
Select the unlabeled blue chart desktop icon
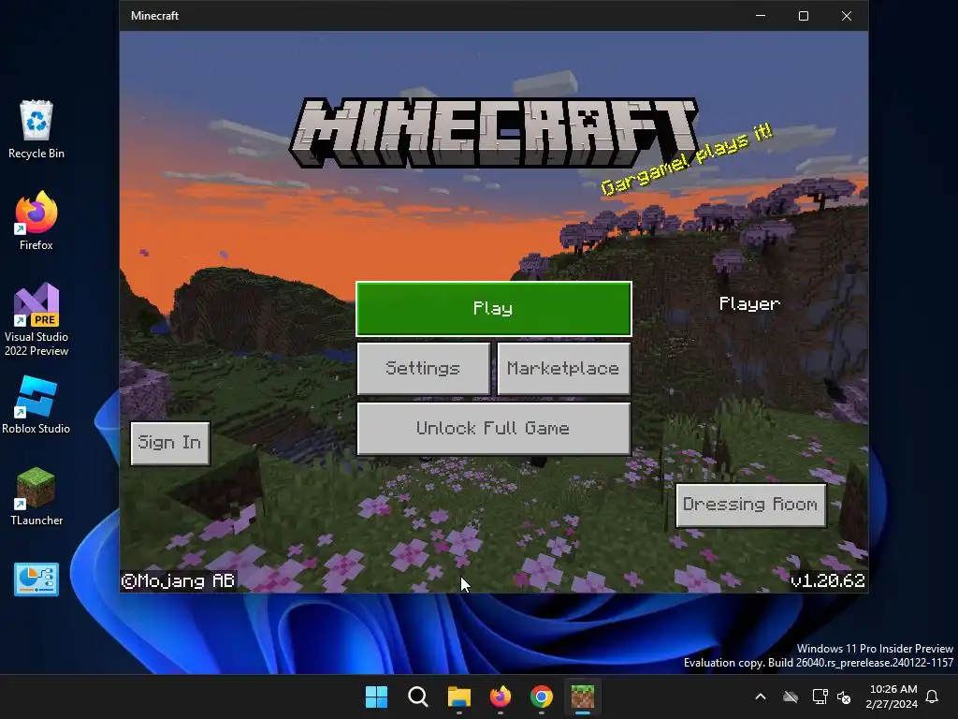(x=36, y=579)
